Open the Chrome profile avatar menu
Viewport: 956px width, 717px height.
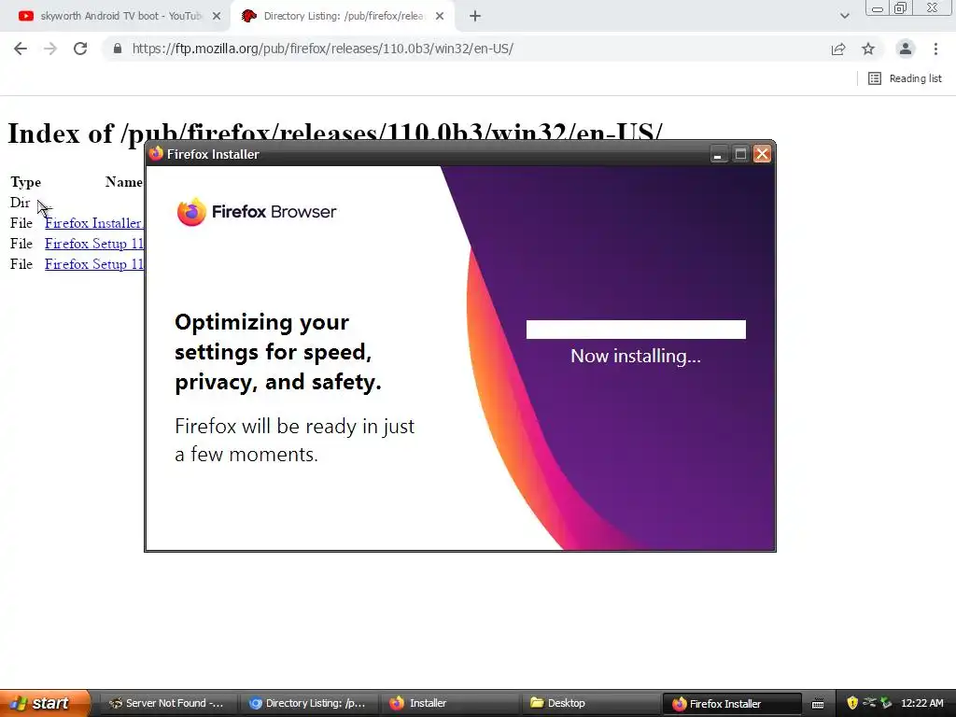click(x=906, y=49)
